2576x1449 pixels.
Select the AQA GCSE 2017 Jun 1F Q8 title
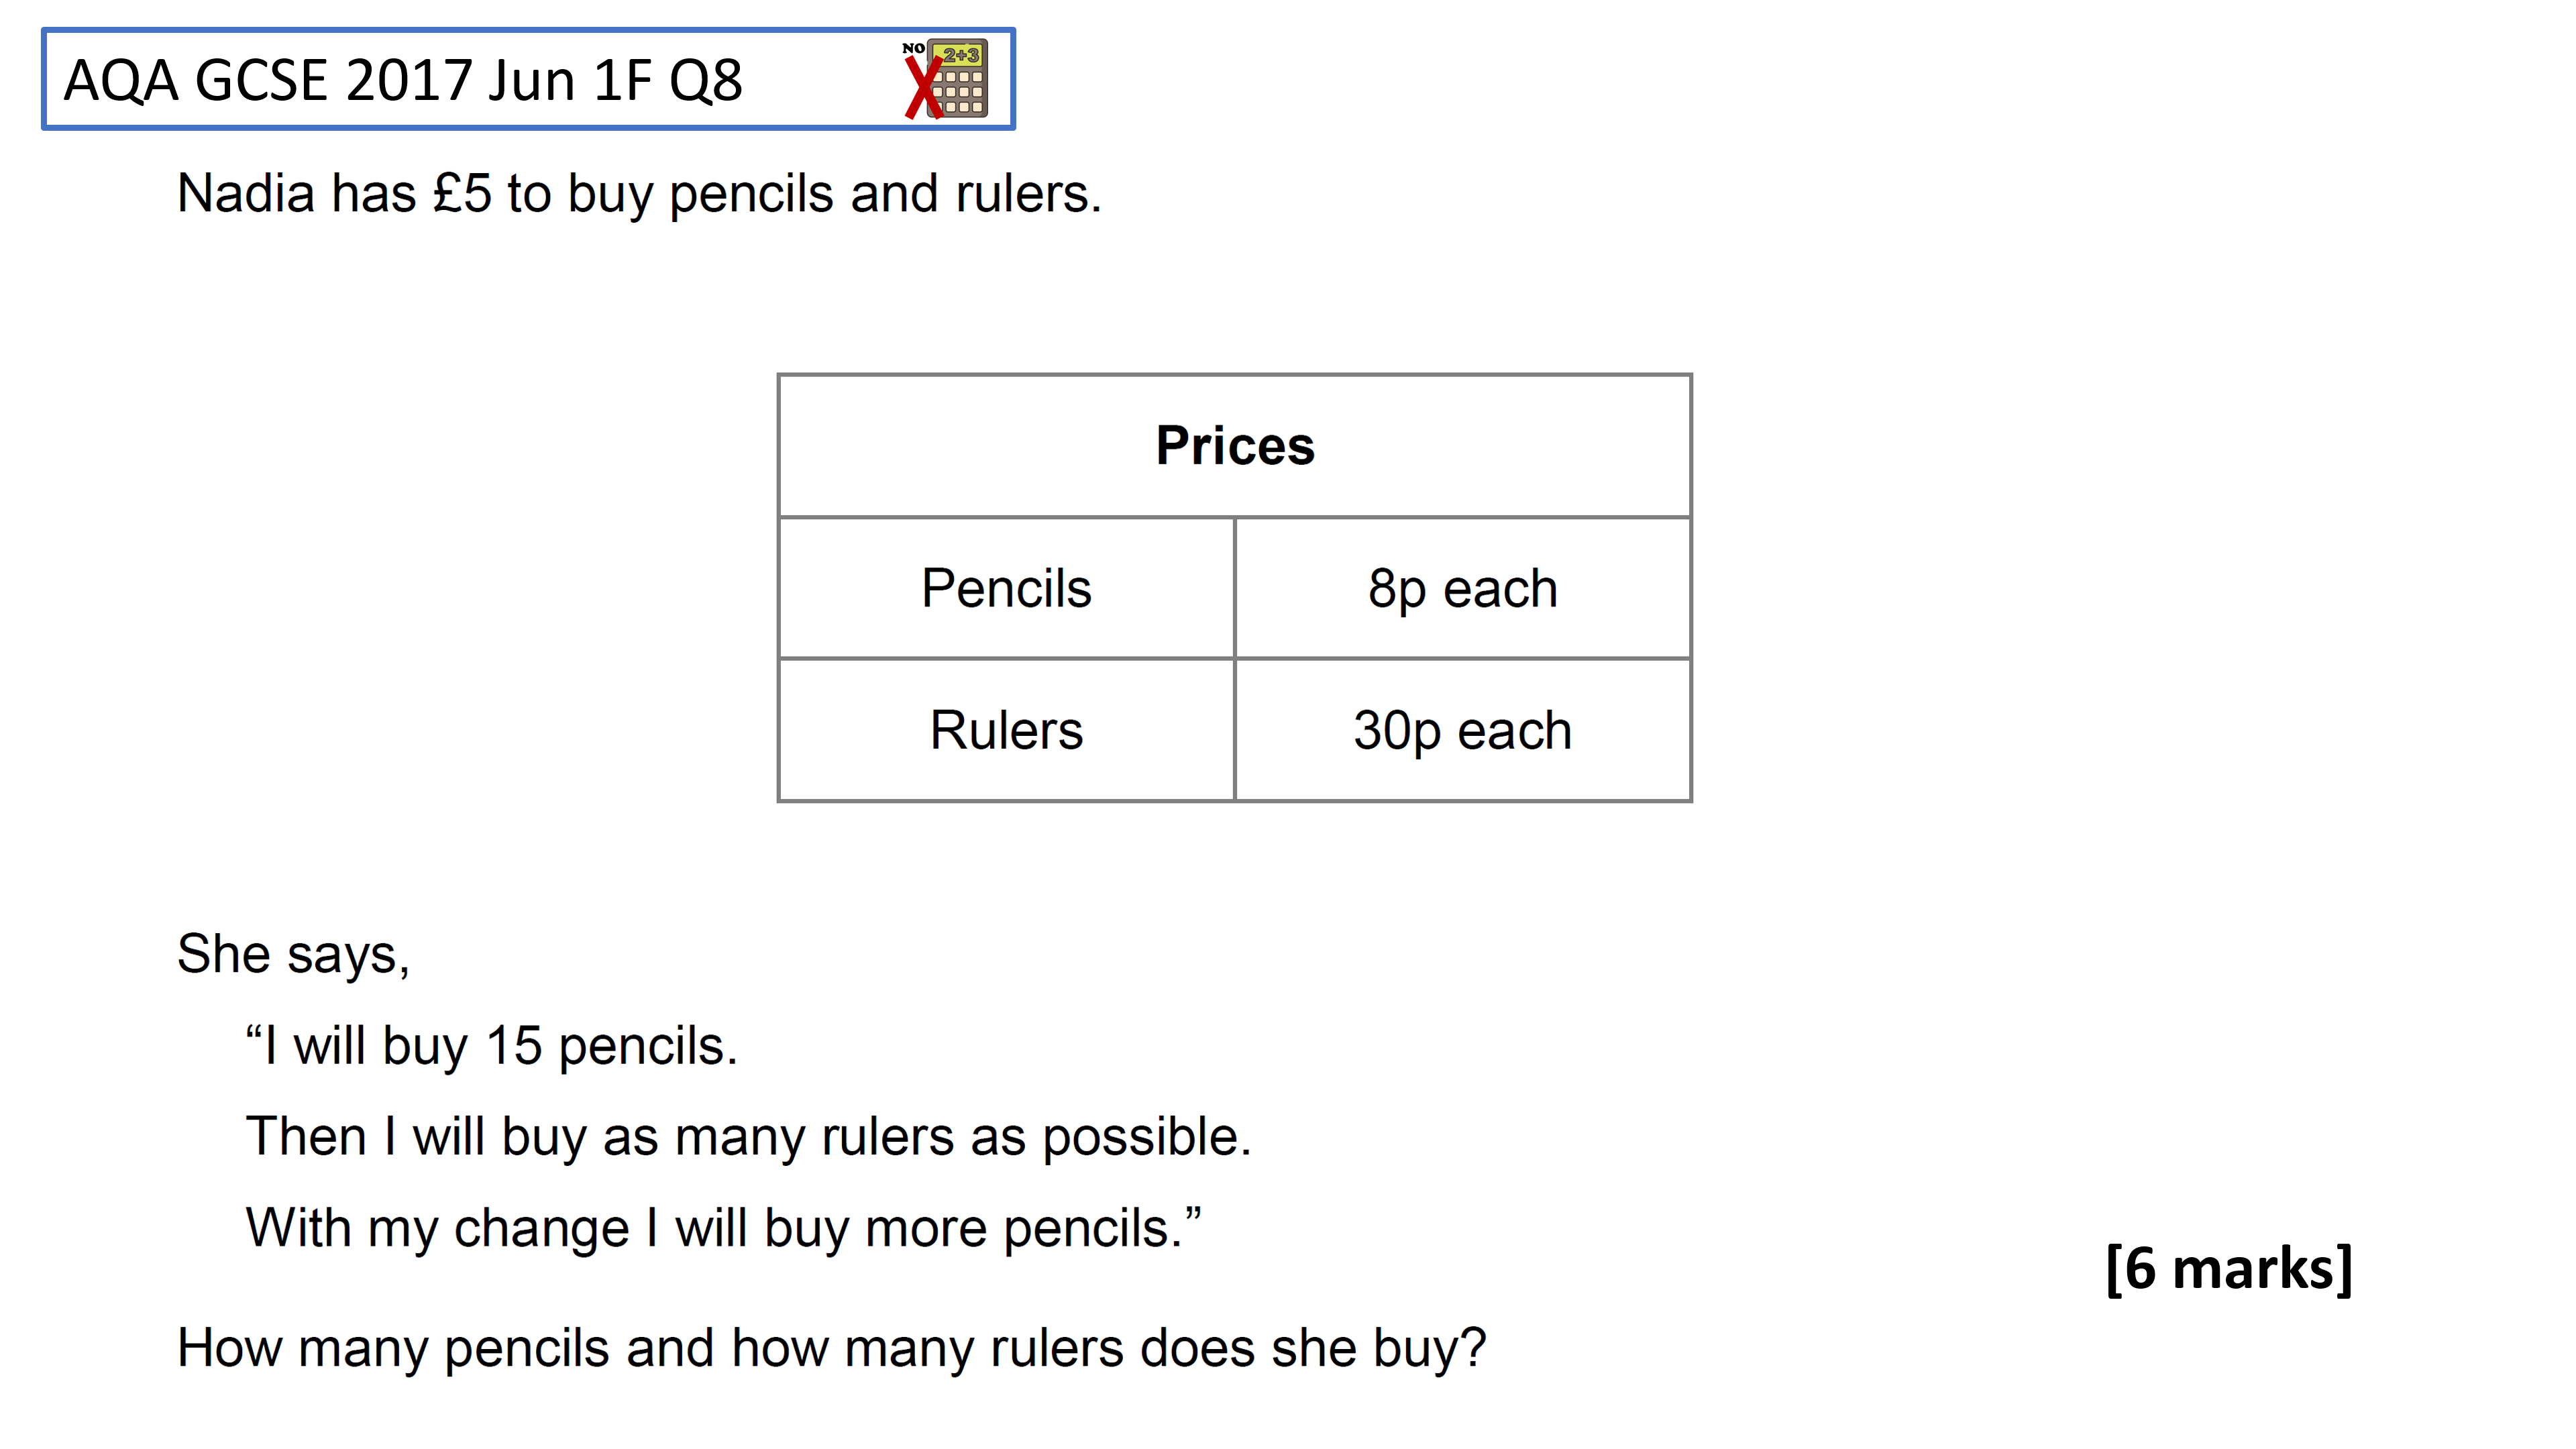[x=403, y=80]
